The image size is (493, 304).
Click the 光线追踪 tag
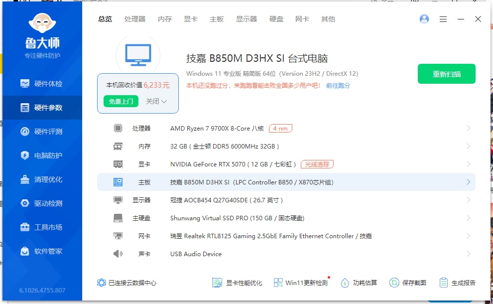317,164
